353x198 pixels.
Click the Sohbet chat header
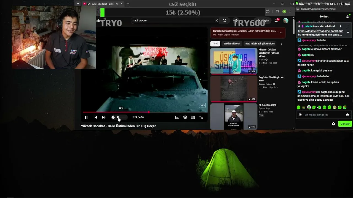[x=324, y=16]
